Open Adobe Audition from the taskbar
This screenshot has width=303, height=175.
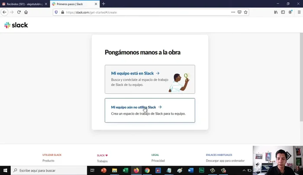tap(202, 170)
